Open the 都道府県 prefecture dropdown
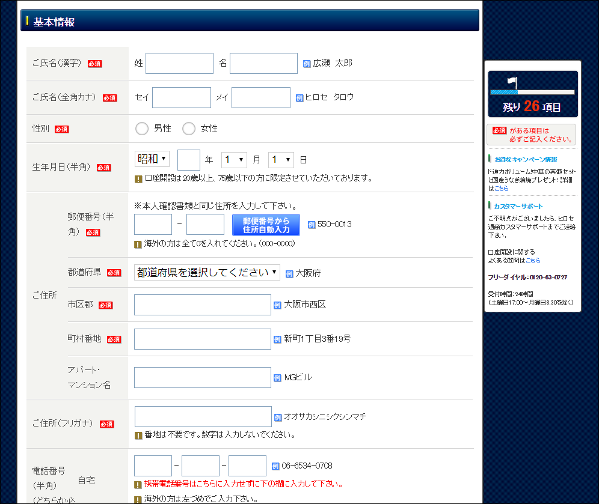 [207, 272]
